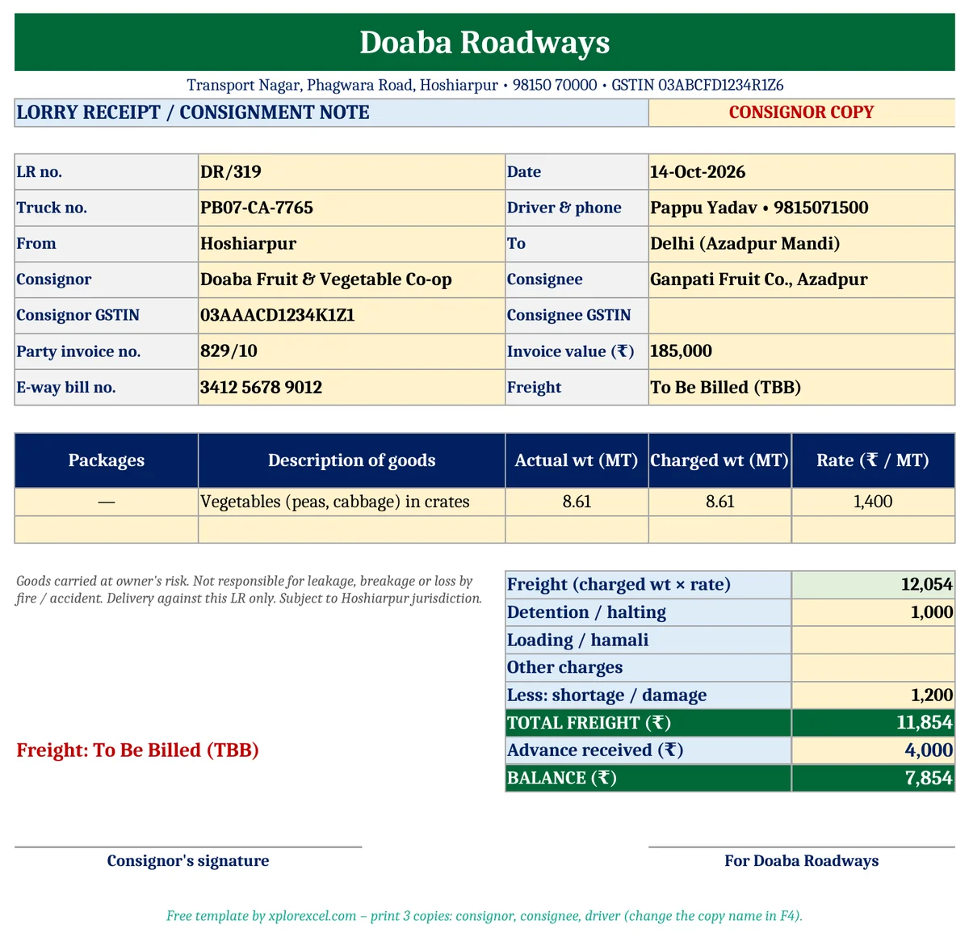The width and height of the screenshot is (969, 937).
Task: Click actual weight 8.61 cell
Action: point(577,502)
